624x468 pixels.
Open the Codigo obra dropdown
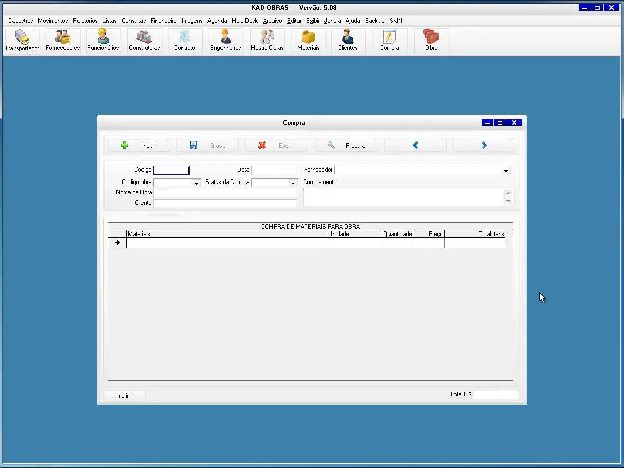pos(196,183)
